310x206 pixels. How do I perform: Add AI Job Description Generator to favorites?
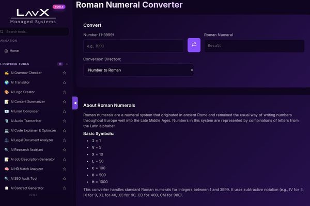pyautogui.click(x=65, y=159)
